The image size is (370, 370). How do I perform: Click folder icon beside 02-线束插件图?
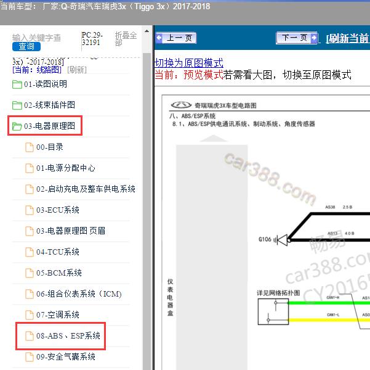coord(17,105)
